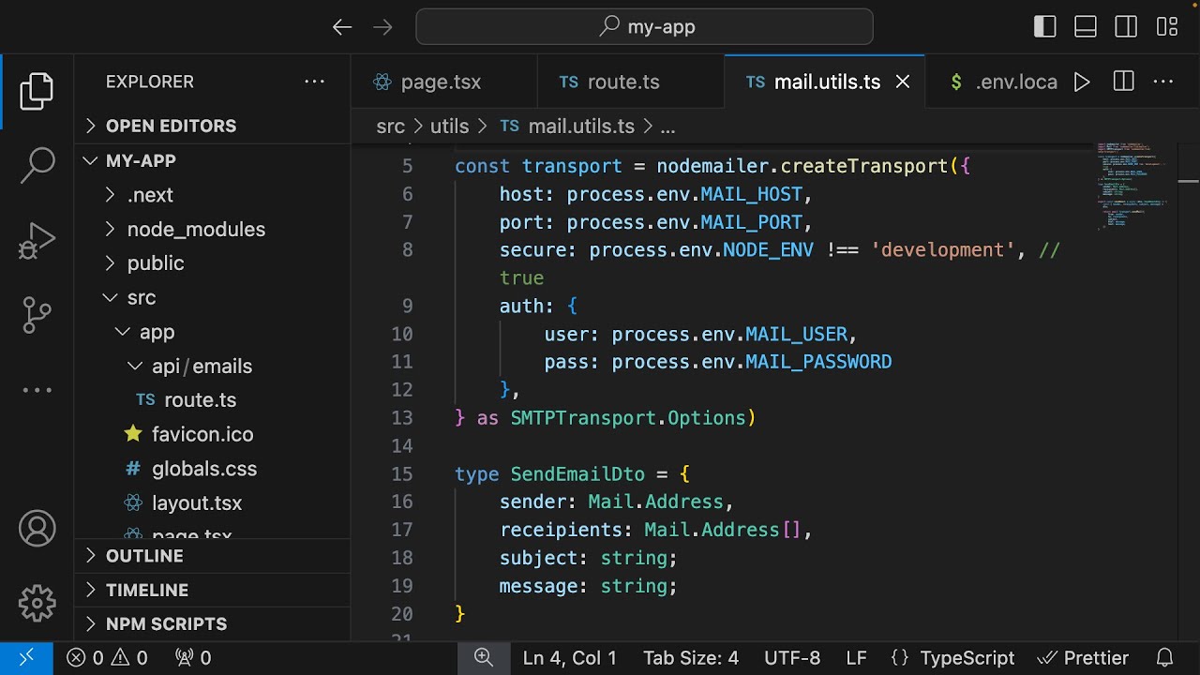This screenshot has width=1200, height=675.
Task: Click the code minimap preview
Action: (x=1132, y=187)
